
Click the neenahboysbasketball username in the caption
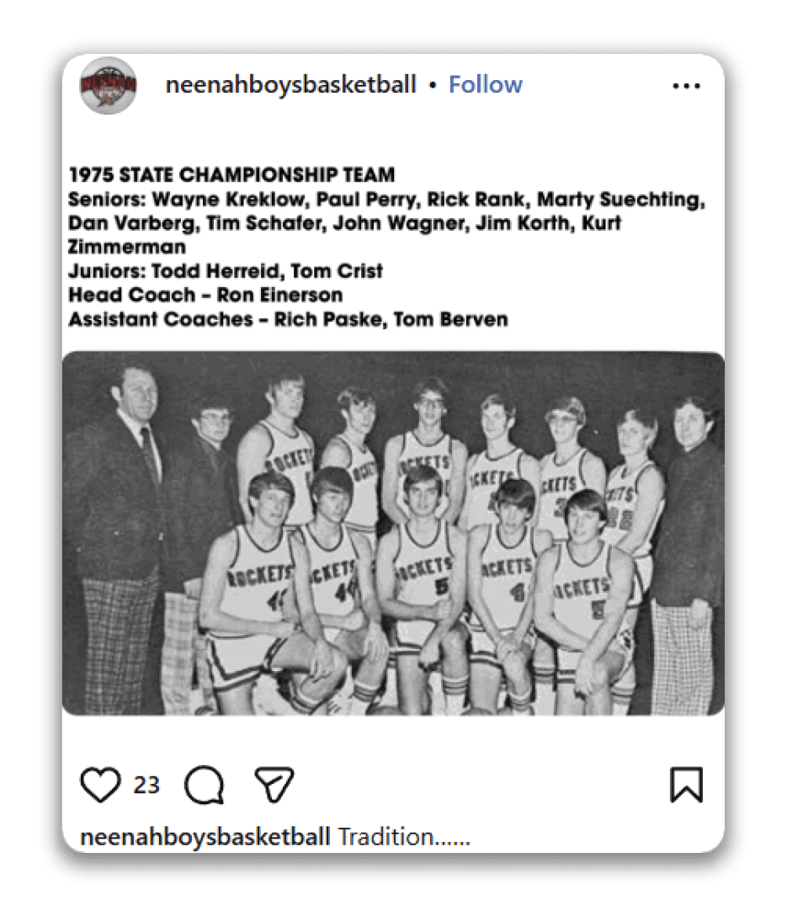point(205,837)
